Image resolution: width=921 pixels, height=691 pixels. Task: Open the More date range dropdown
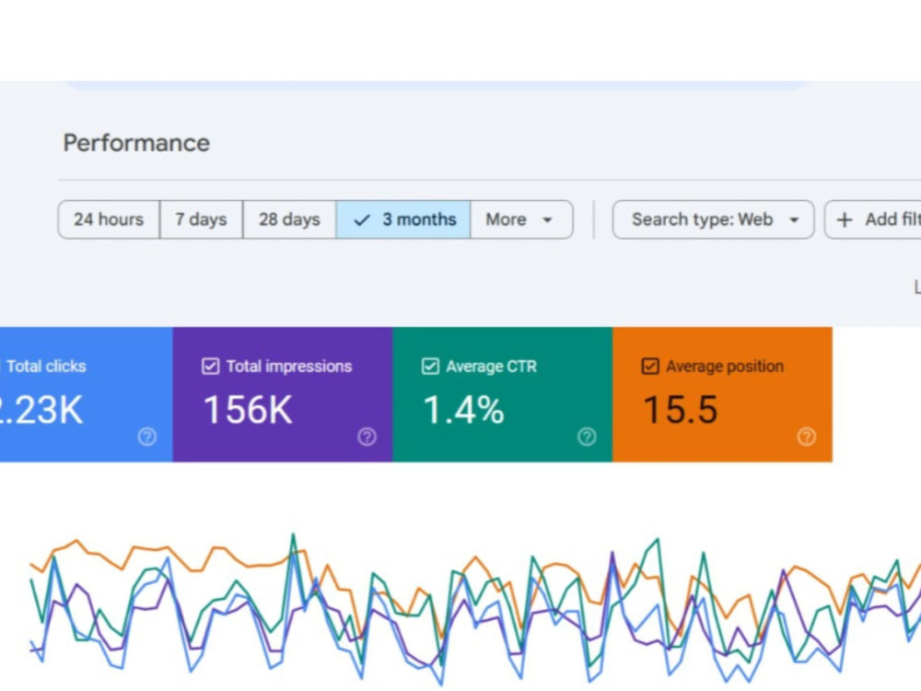521,220
